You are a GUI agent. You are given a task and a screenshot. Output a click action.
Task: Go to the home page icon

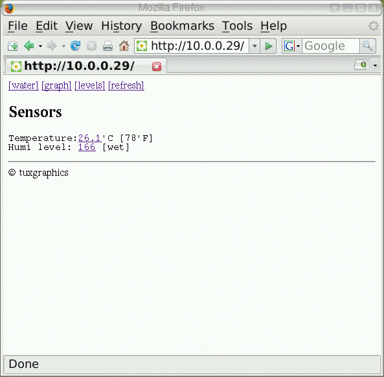point(124,46)
